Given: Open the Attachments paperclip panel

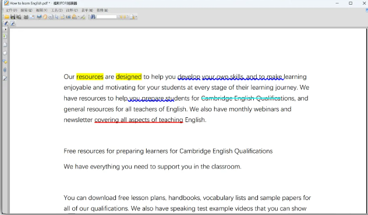Looking at the screenshot, I should 5,70.
